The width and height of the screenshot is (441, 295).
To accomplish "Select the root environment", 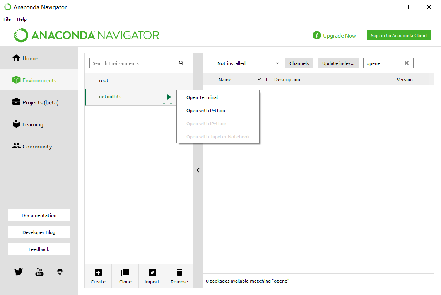I will (139, 80).
